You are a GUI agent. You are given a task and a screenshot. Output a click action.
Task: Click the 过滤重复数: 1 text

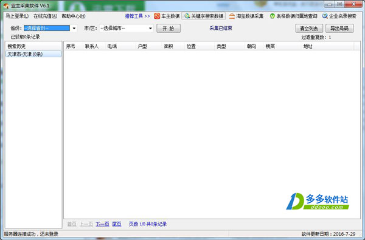[x=316, y=37]
